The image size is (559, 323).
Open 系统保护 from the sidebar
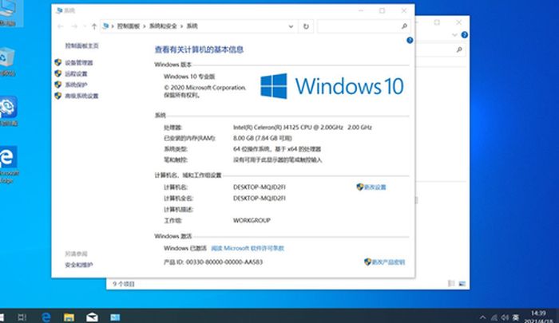[76, 85]
